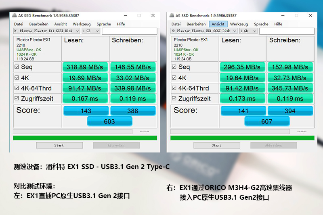Toggle 4K-64Thrd checkbox in left window
323x215 pixels.
tap(17, 88)
